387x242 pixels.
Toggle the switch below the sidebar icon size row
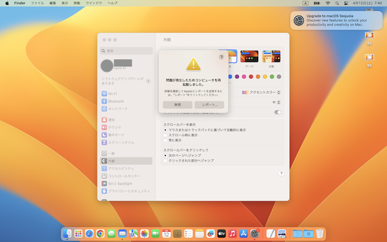click(278, 112)
